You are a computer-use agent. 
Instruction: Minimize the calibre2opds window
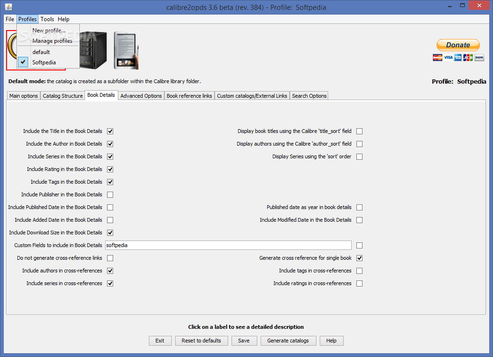pos(450,6)
